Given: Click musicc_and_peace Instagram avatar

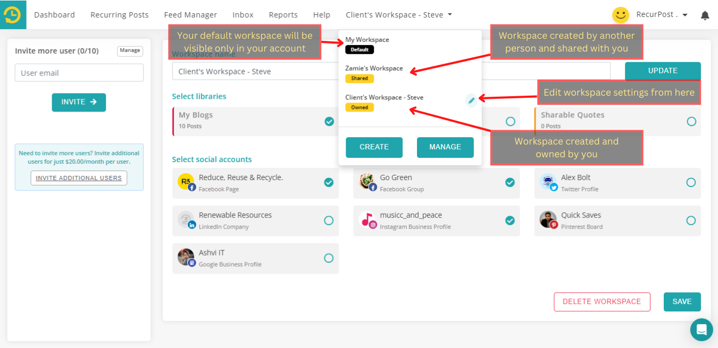Looking at the screenshot, I should (368, 219).
